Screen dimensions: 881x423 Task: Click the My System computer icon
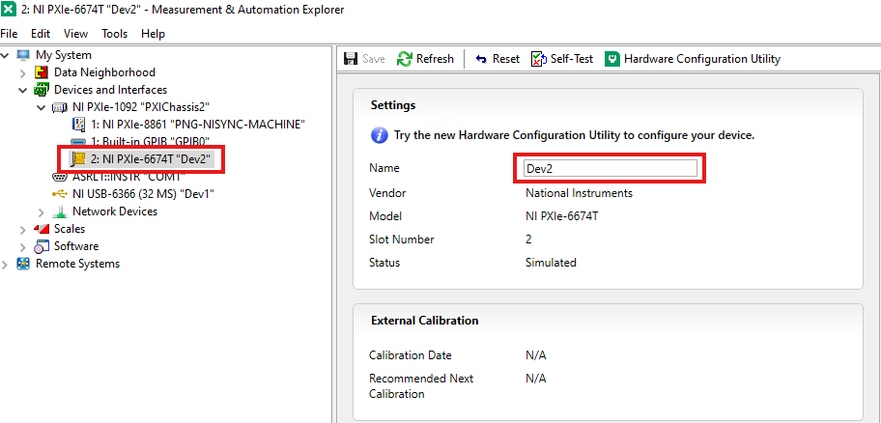23,55
